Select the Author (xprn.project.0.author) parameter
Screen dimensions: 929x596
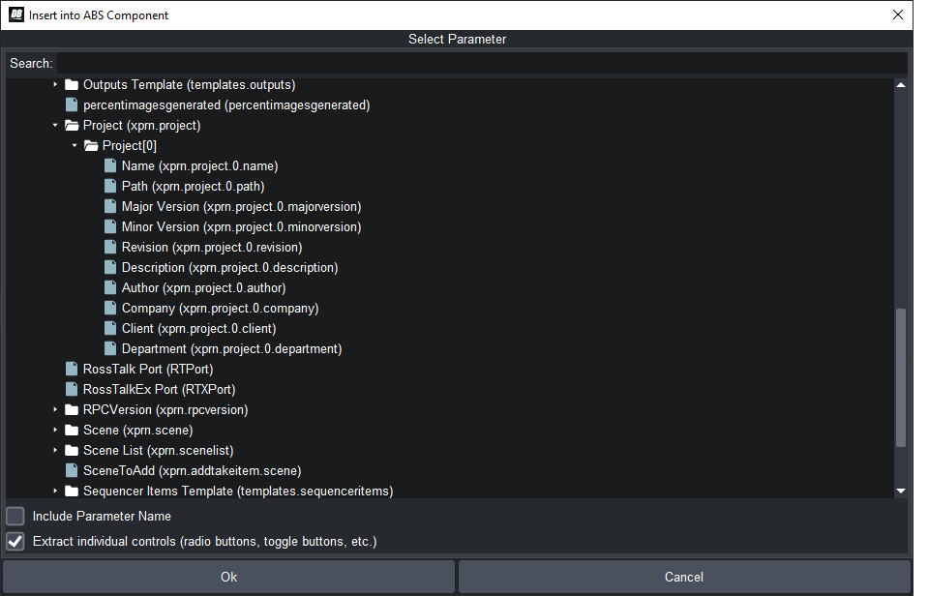(203, 287)
